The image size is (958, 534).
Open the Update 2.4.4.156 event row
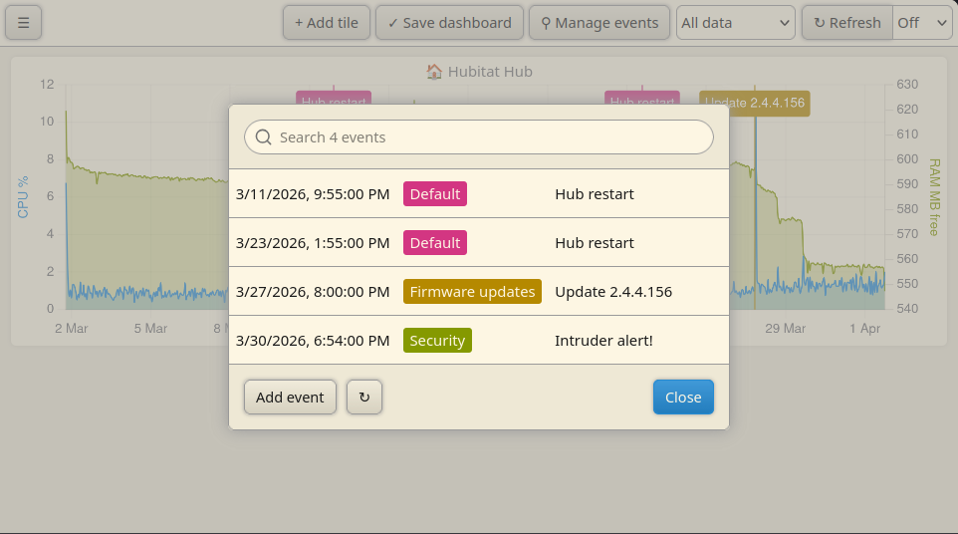click(479, 292)
